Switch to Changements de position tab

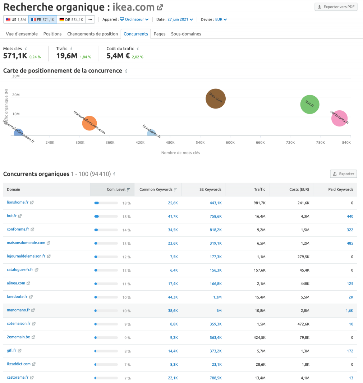click(93, 34)
